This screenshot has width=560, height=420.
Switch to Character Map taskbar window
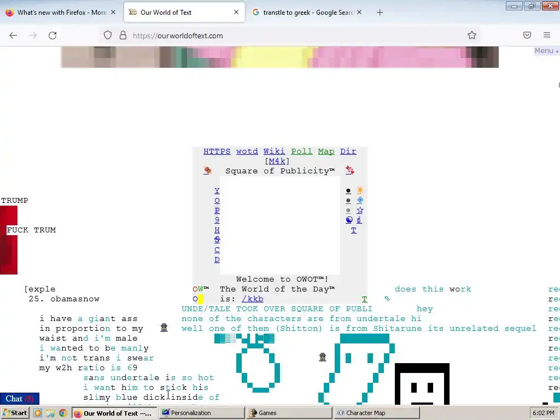tap(376, 413)
